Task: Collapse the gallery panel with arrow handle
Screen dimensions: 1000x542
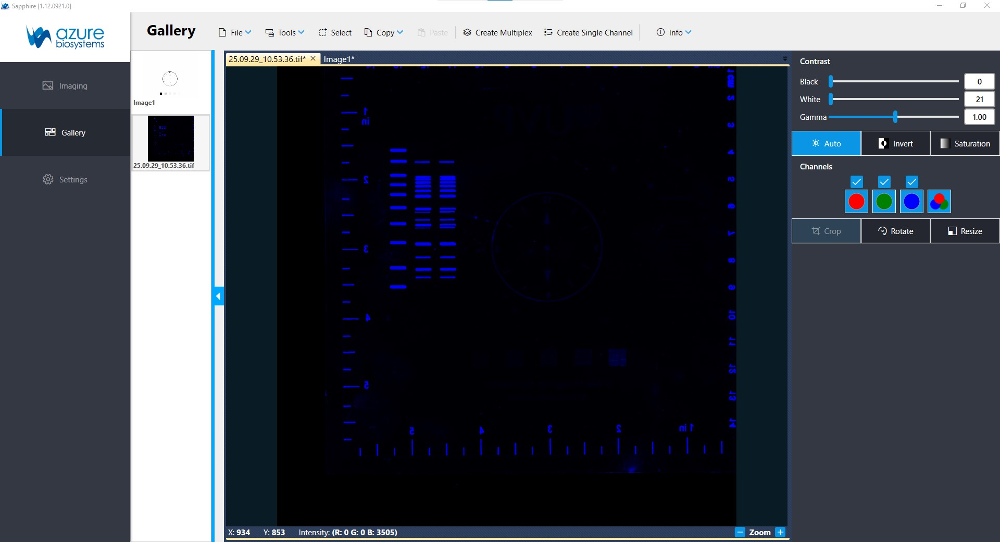Action: pyautogui.click(x=218, y=296)
